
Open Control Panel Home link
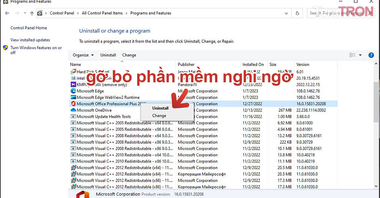[28, 28]
